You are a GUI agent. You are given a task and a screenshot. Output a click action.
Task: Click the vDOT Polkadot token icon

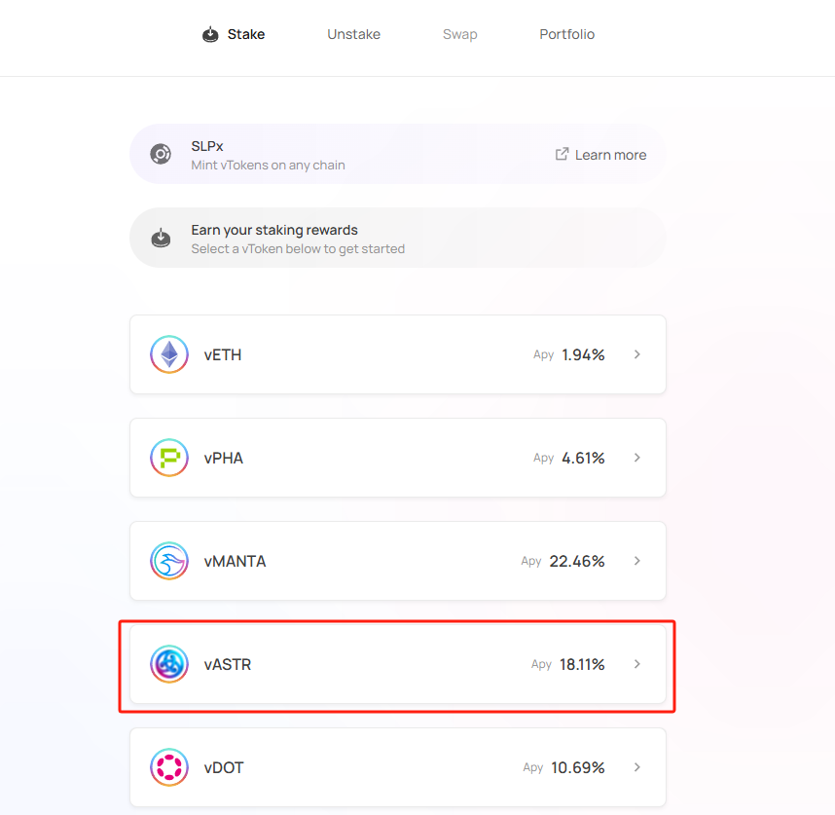click(169, 767)
